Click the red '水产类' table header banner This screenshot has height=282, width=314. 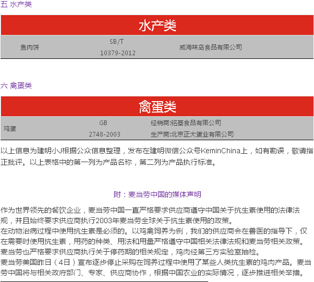[157, 26]
